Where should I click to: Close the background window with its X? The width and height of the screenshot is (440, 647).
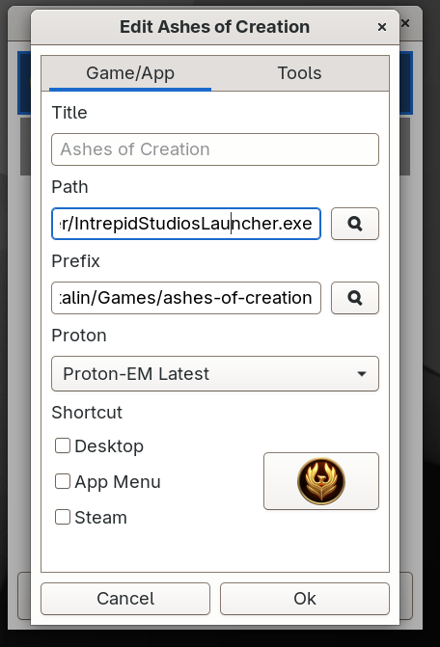pos(405,23)
